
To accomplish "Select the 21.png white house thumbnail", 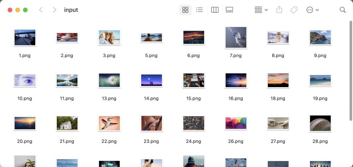I will point(67,123).
